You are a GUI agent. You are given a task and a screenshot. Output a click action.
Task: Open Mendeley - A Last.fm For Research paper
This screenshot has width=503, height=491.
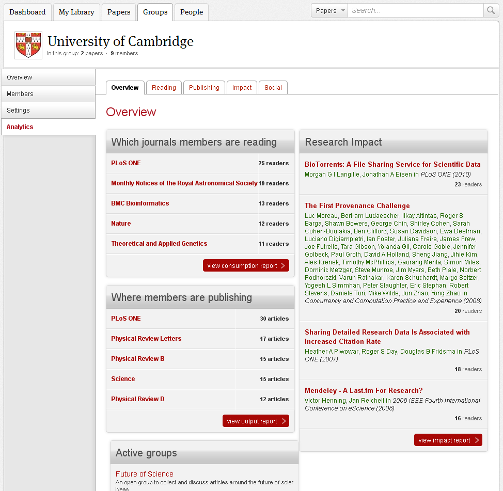click(364, 391)
